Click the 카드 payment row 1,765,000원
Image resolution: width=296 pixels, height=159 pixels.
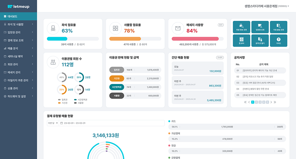coord(227,127)
